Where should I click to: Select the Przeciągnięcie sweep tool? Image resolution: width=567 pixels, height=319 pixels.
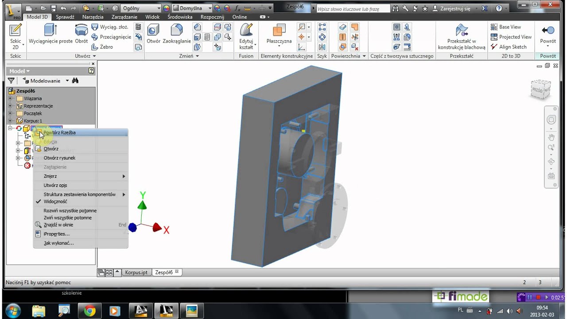tap(111, 37)
